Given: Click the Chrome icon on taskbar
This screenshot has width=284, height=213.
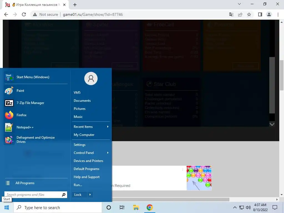Looking at the screenshot, I should coord(149,207).
